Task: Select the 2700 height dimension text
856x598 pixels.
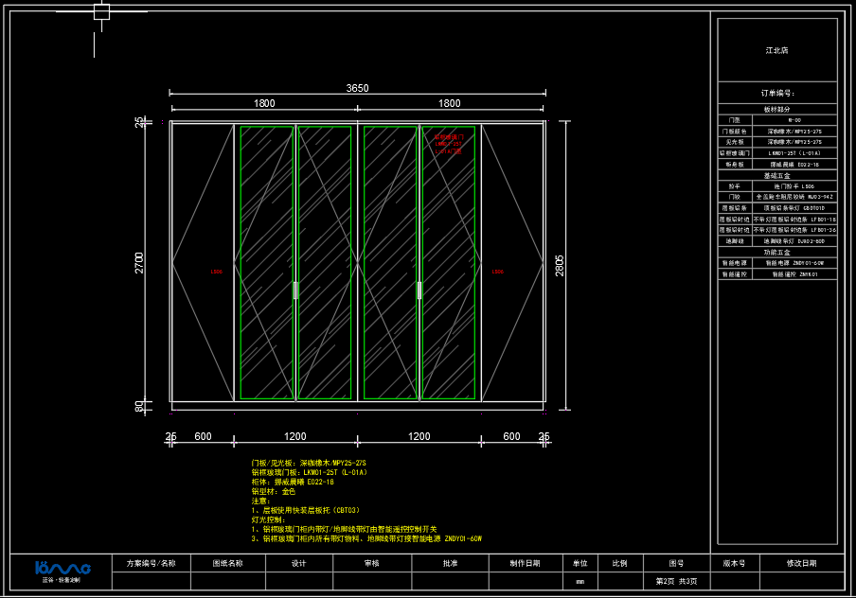Action: click(140, 262)
